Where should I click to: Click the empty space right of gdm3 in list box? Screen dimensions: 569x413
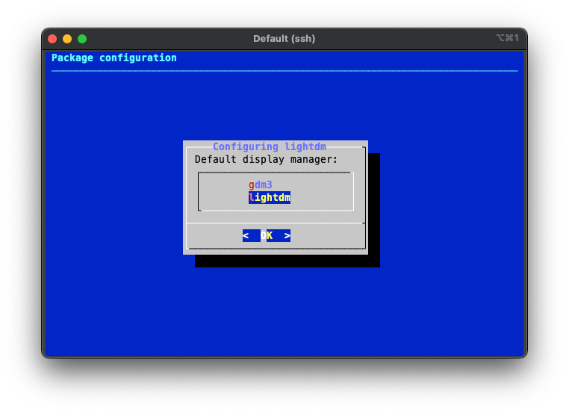point(314,184)
